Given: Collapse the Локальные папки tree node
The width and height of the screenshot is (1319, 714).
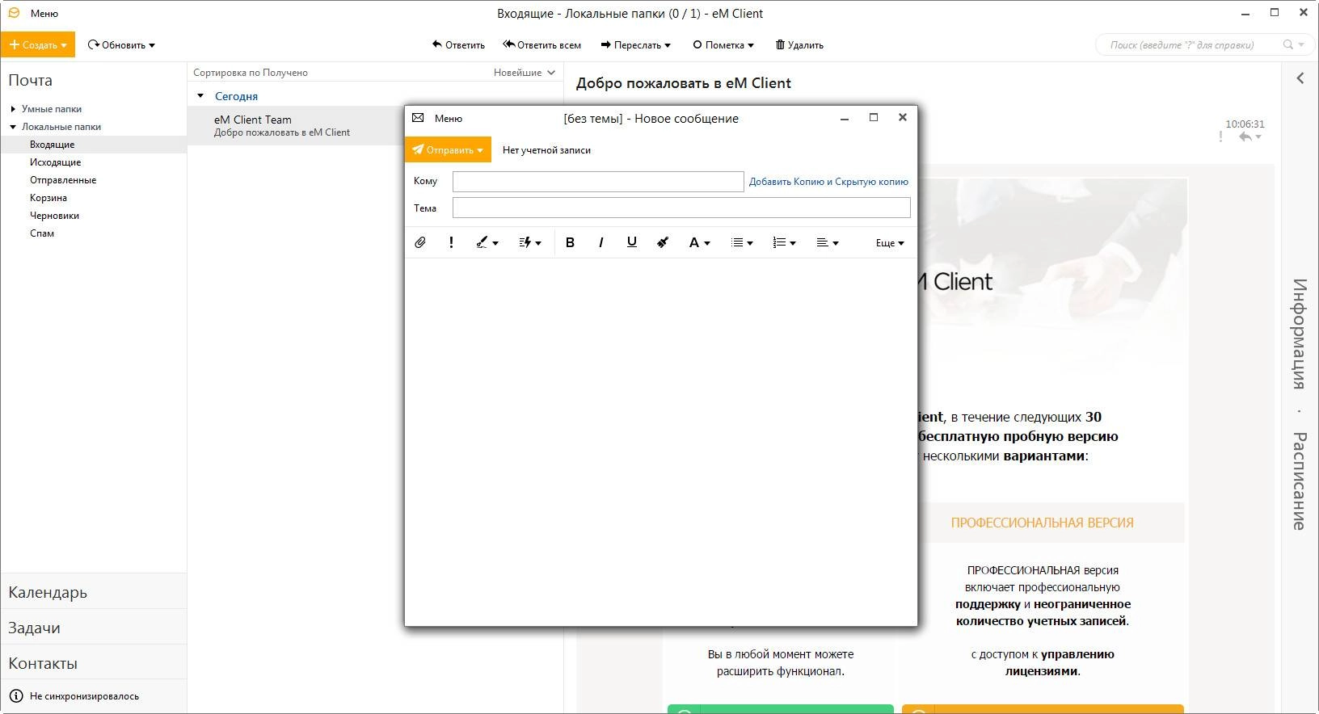Looking at the screenshot, I should [x=13, y=127].
